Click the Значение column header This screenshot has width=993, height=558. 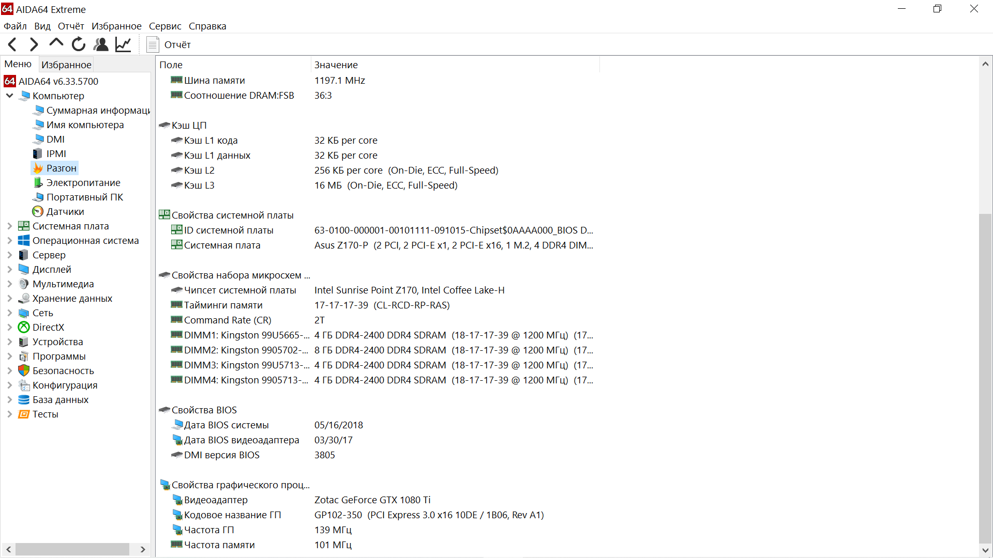coord(336,65)
